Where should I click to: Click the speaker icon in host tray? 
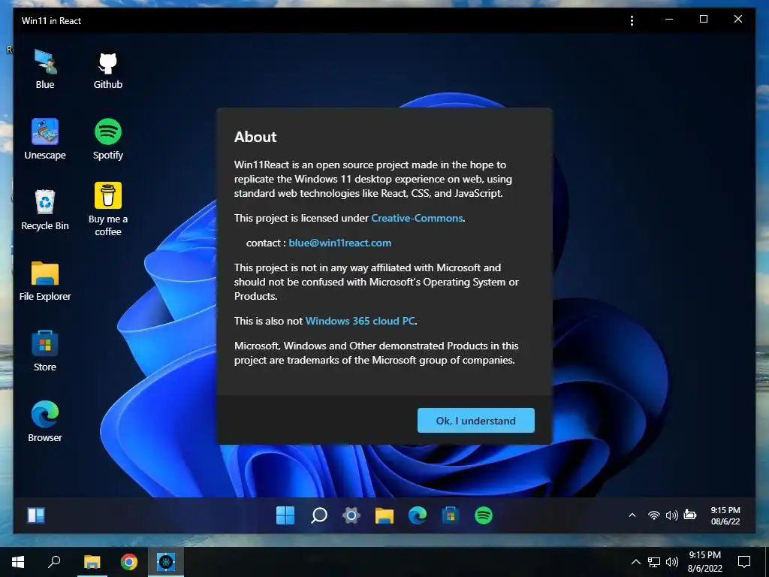pyautogui.click(x=672, y=562)
